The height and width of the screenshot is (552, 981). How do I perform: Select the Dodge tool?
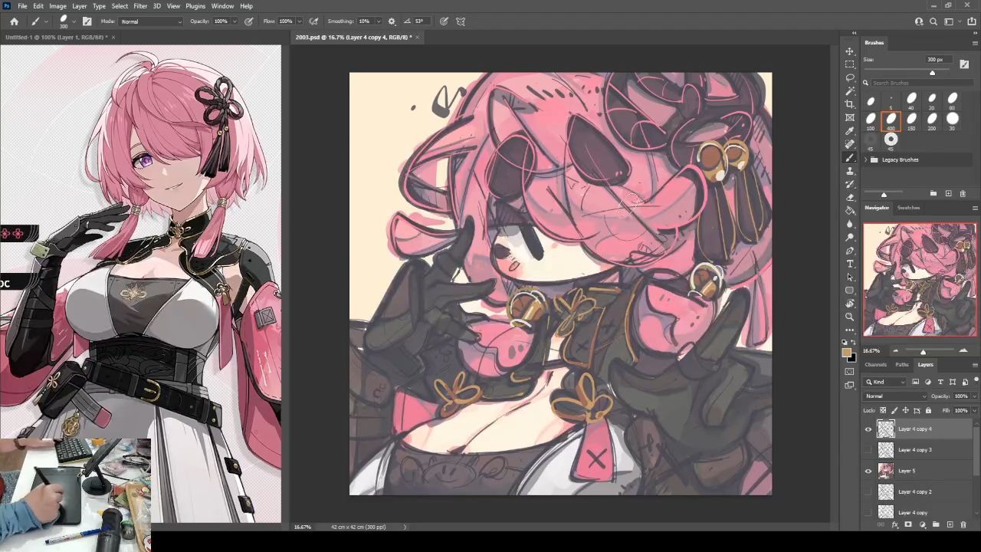coord(850,237)
